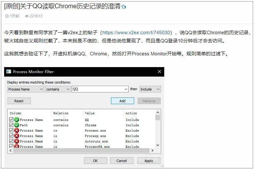Click Cancel in the filter dialog

pyautogui.click(x=122, y=161)
